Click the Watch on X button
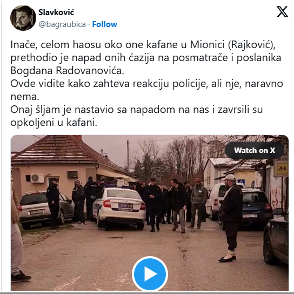 pyautogui.click(x=255, y=150)
